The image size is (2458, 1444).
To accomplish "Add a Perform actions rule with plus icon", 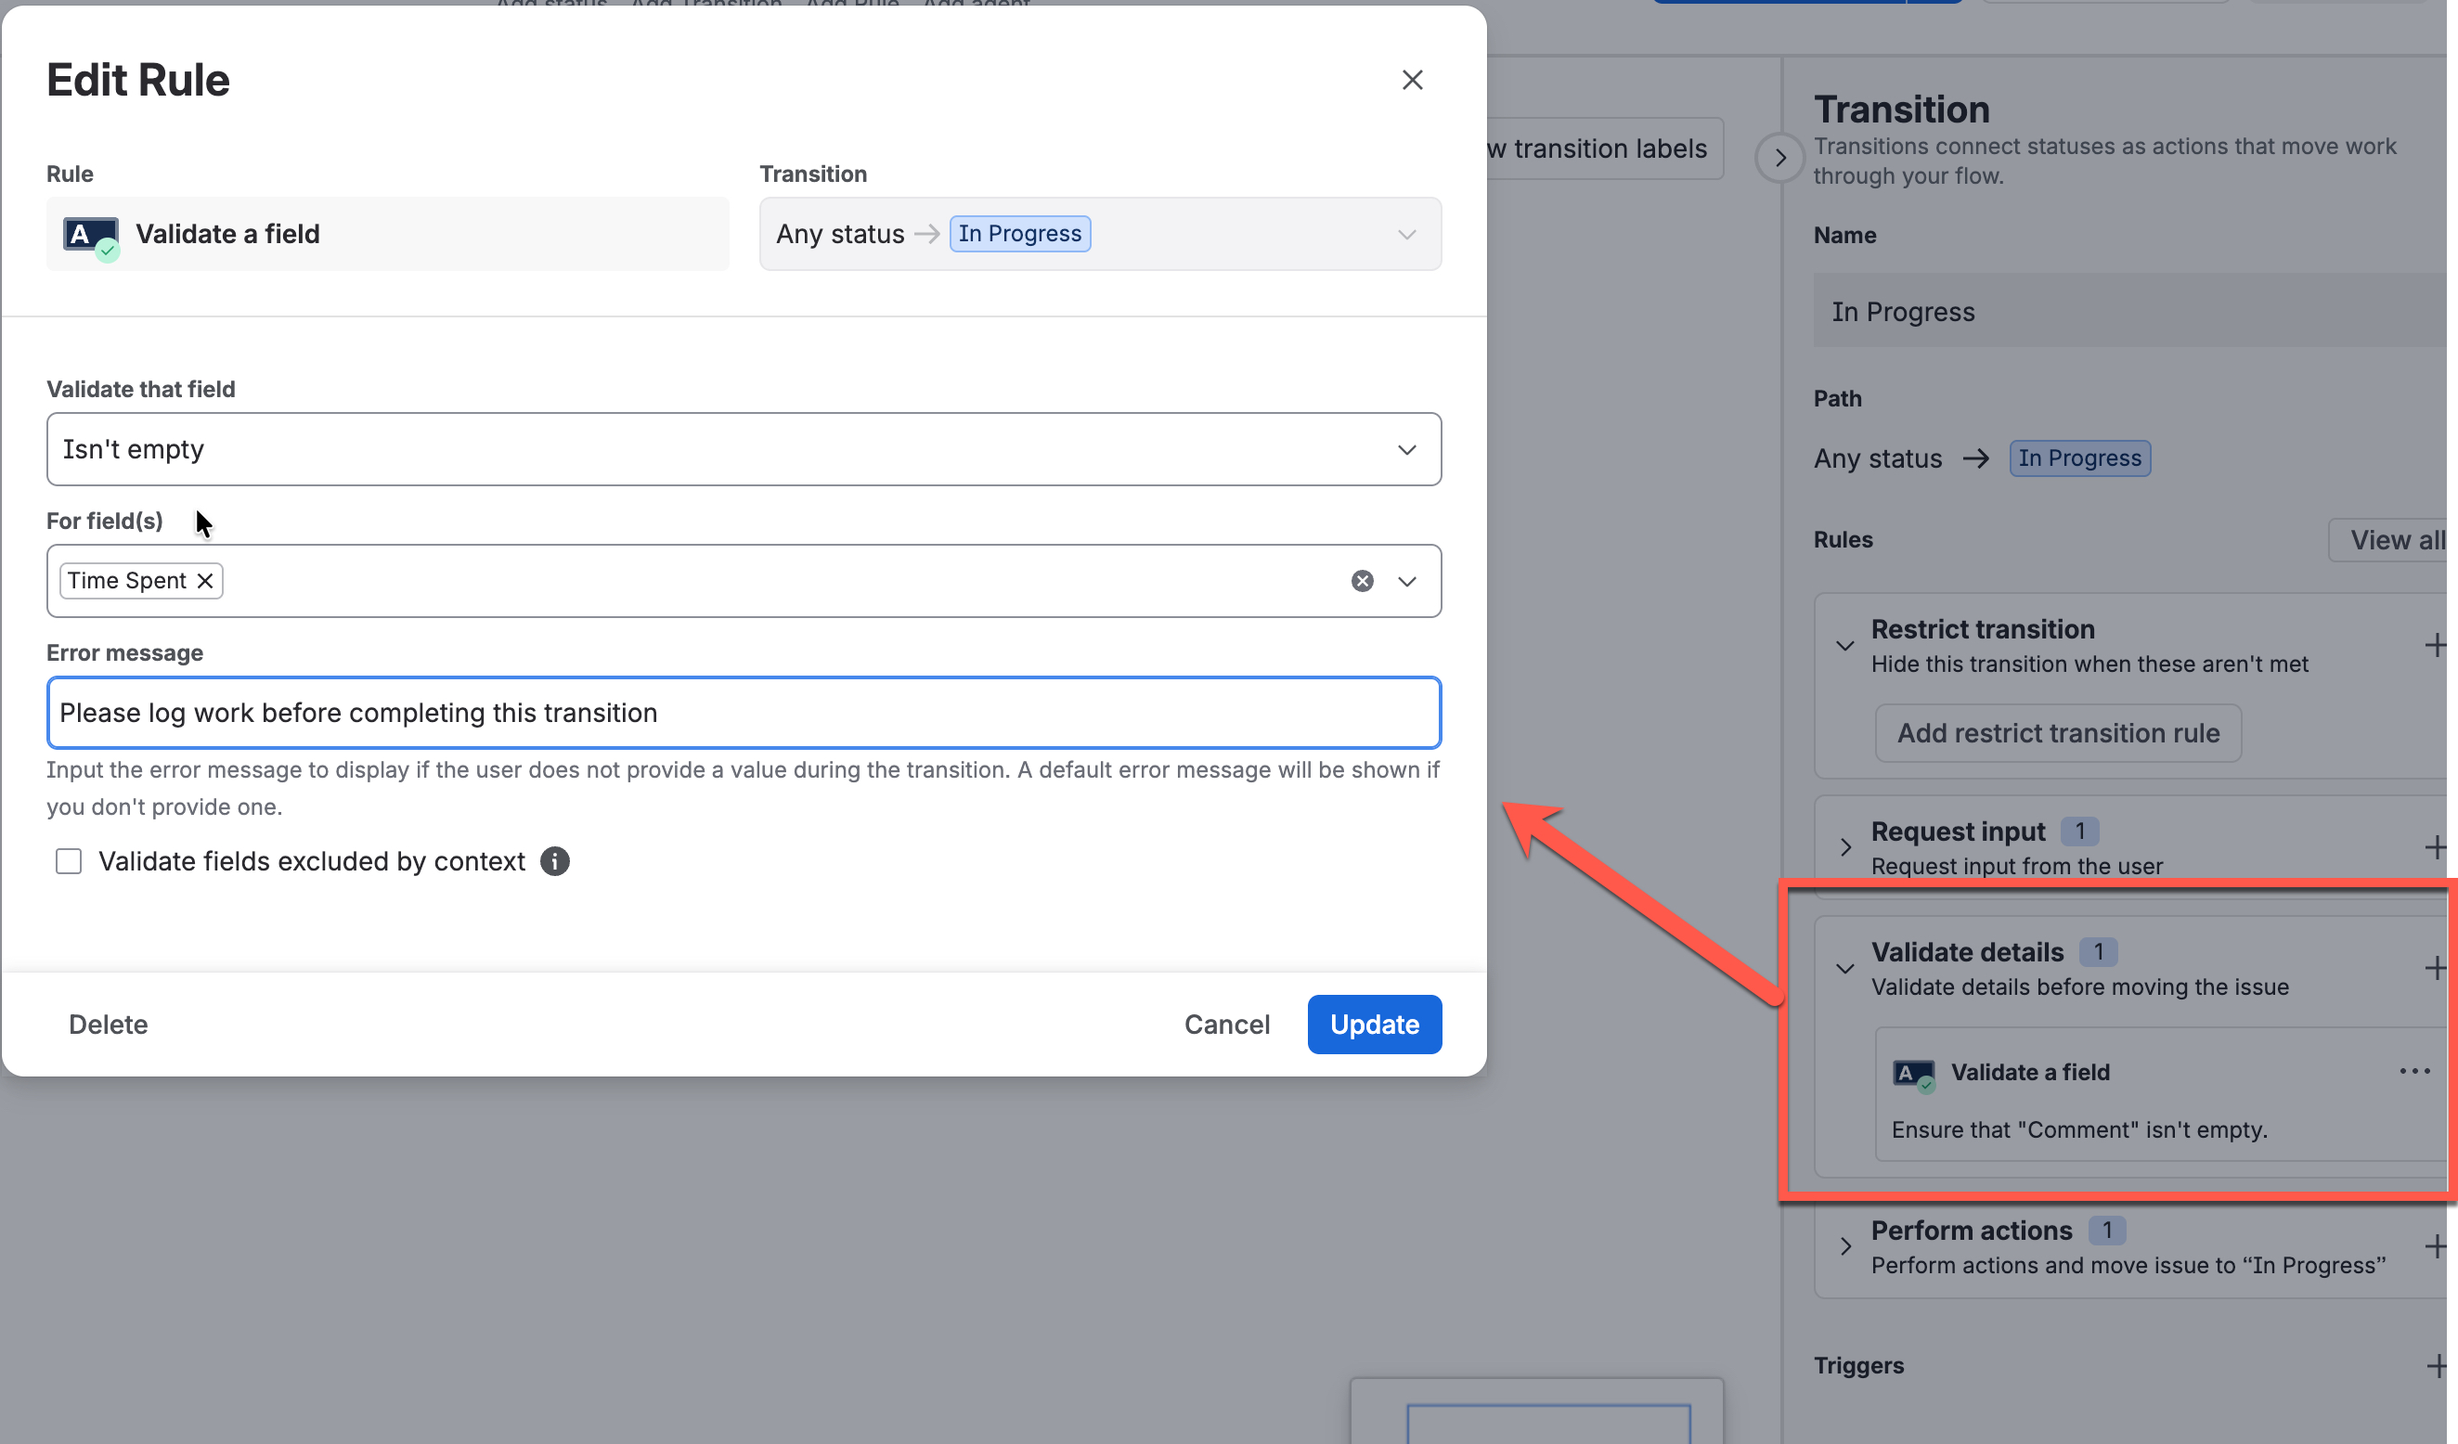I will 2435,1246.
